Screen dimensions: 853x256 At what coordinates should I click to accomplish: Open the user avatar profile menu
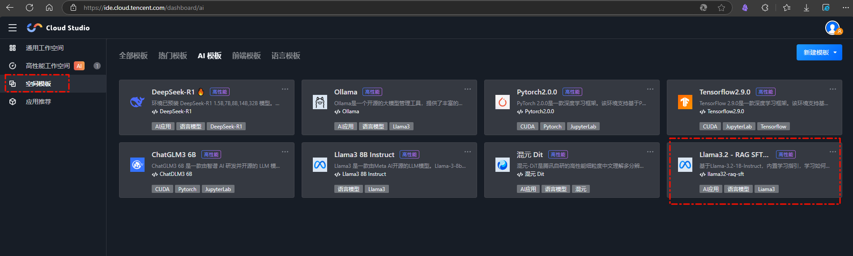(833, 28)
